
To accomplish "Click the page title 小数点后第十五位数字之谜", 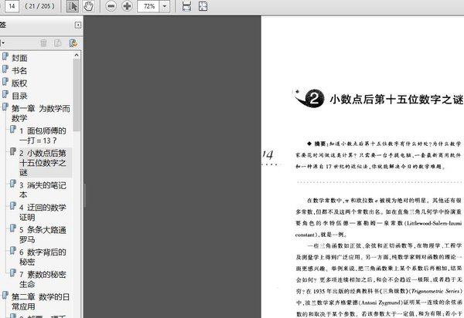I will 397,100.
